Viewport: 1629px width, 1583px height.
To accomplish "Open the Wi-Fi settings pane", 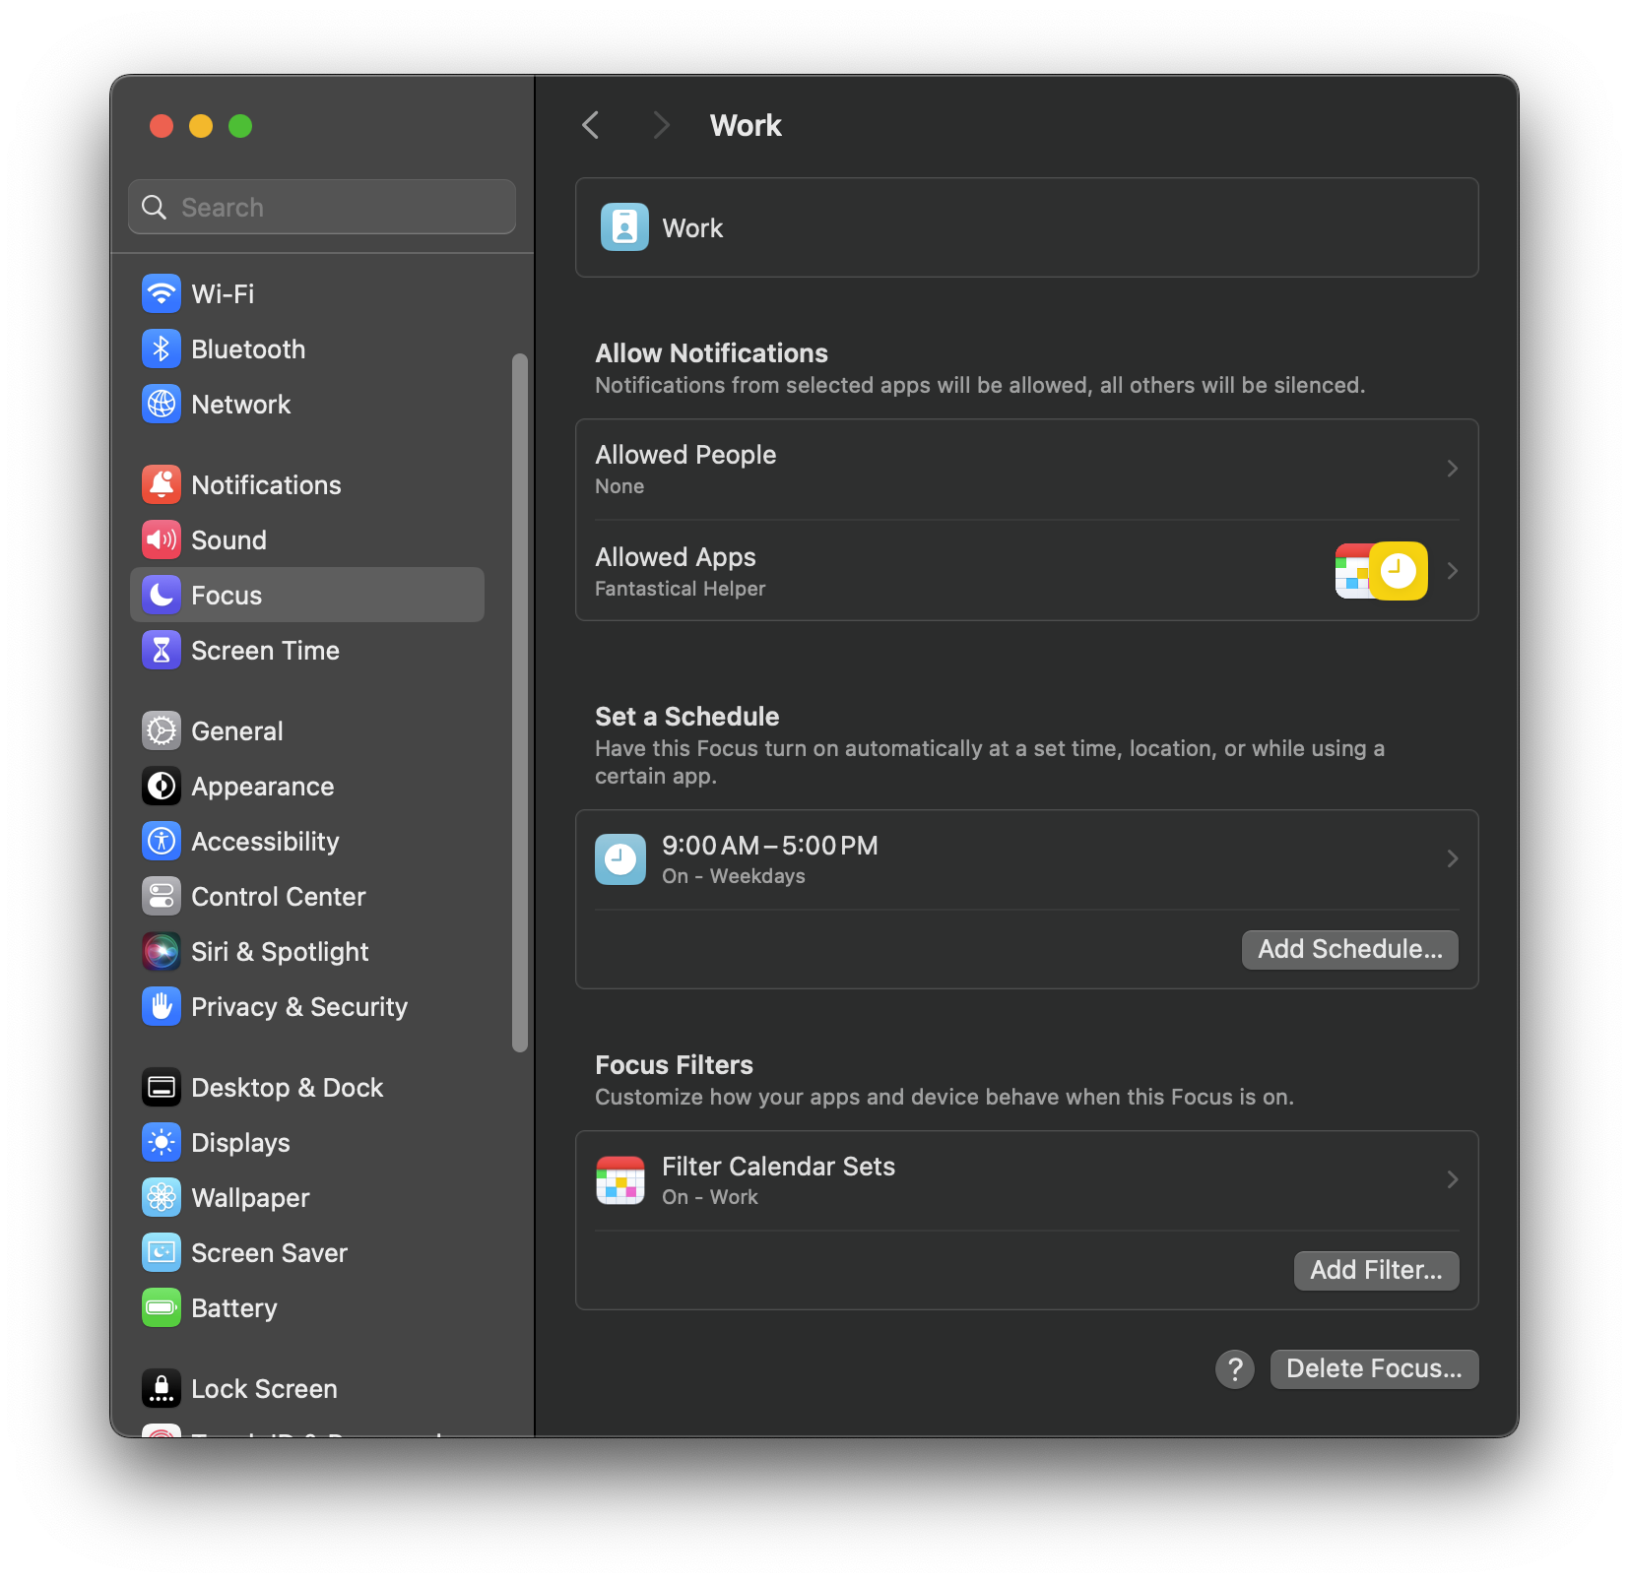I will coord(307,293).
